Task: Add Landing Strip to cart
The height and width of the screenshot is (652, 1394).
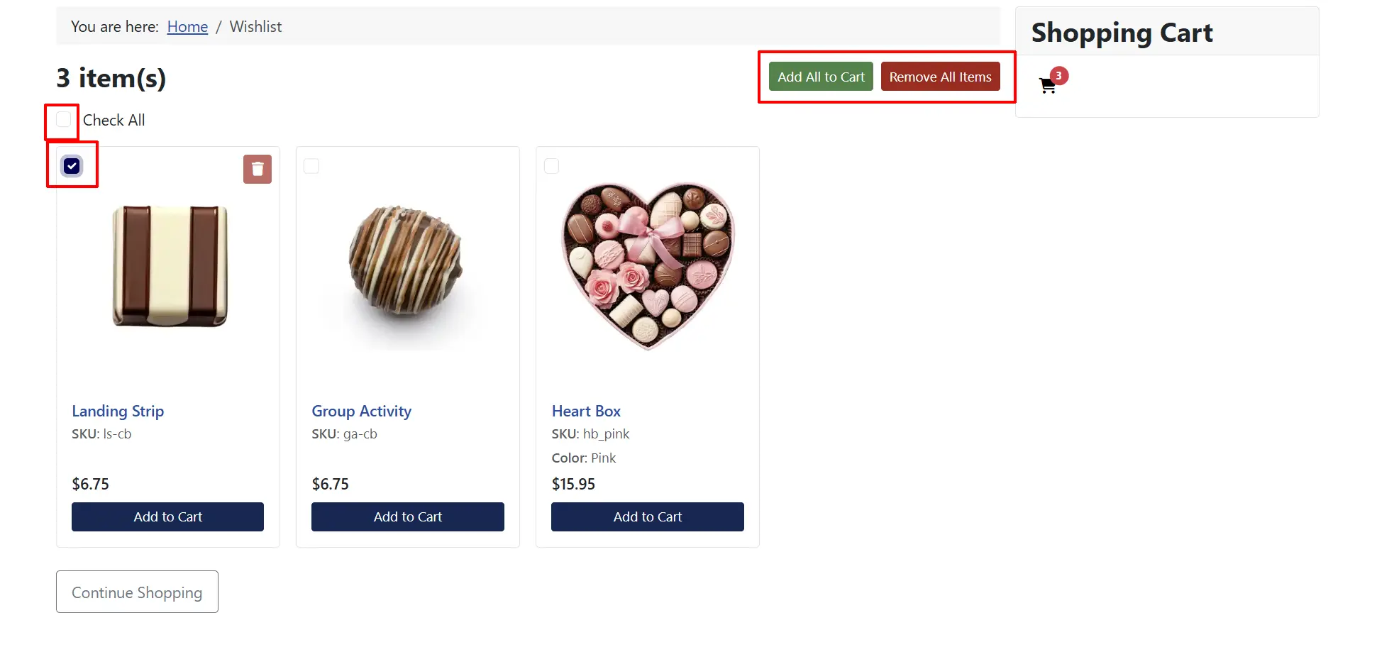Action: (167, 516)
